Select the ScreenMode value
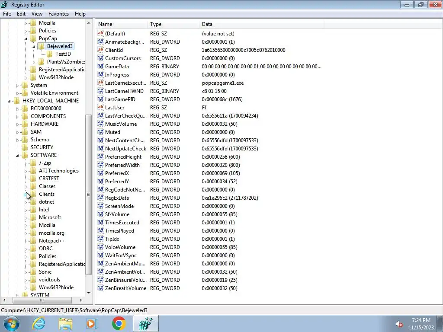 (119, 206)
